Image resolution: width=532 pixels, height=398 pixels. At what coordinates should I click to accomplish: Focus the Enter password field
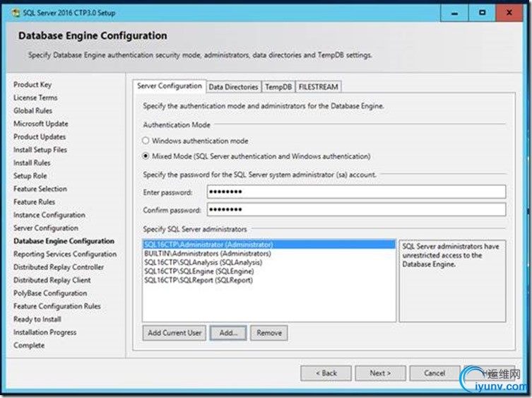click(356, 192)
